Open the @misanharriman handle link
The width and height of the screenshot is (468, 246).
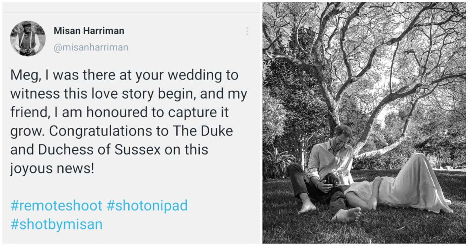[x=91, y=48]
